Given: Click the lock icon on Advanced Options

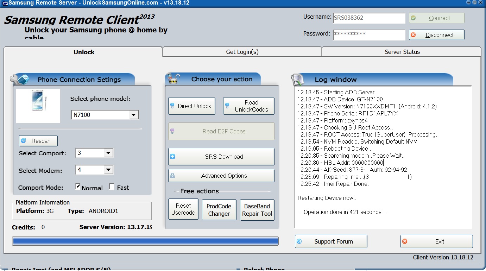Looking at the screenshot, I should click(172, 176).
